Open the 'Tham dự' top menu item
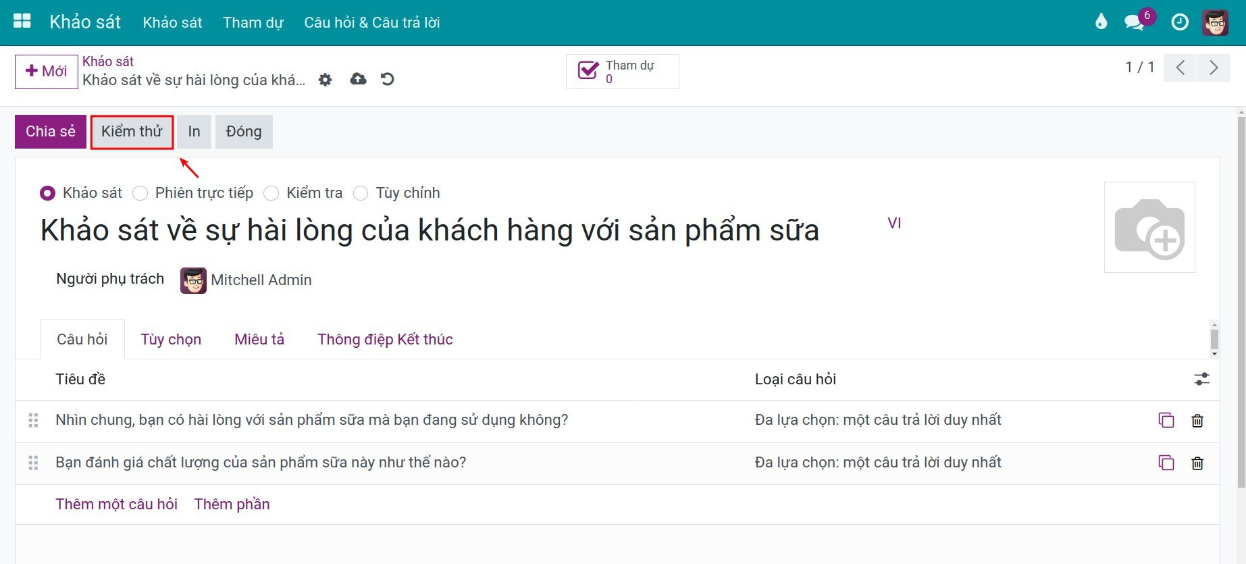The height and width of the screenshot is (564, 1246). (x=253, y=22)
